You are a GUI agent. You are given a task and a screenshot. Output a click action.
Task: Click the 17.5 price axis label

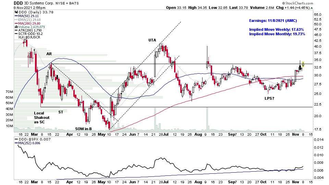pos(318,129)
